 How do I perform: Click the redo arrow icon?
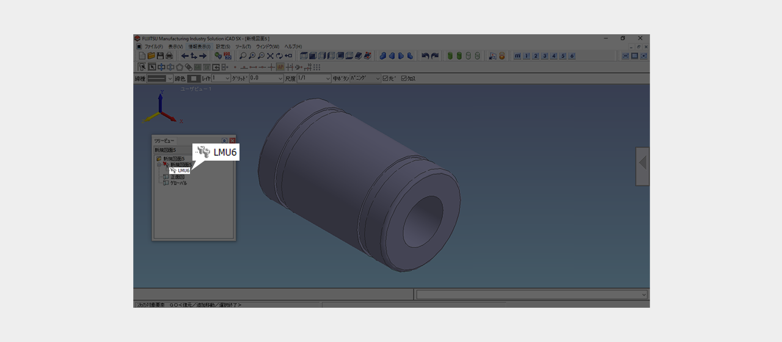434,56
